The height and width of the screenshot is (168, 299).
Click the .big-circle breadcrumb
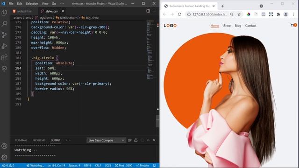click(90, 18)
